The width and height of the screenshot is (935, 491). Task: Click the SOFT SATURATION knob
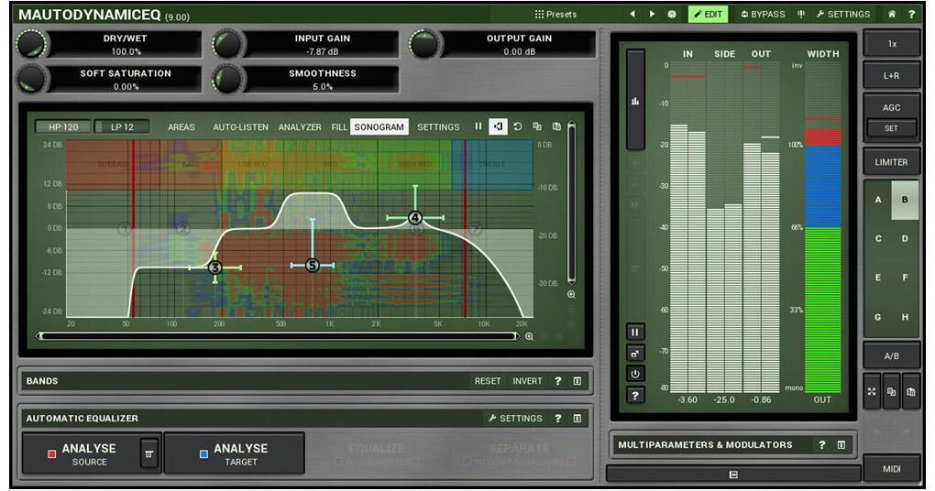coord(31,80)
